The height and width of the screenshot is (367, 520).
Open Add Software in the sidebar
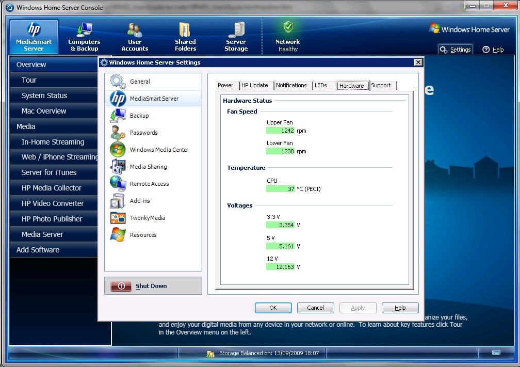54,250
